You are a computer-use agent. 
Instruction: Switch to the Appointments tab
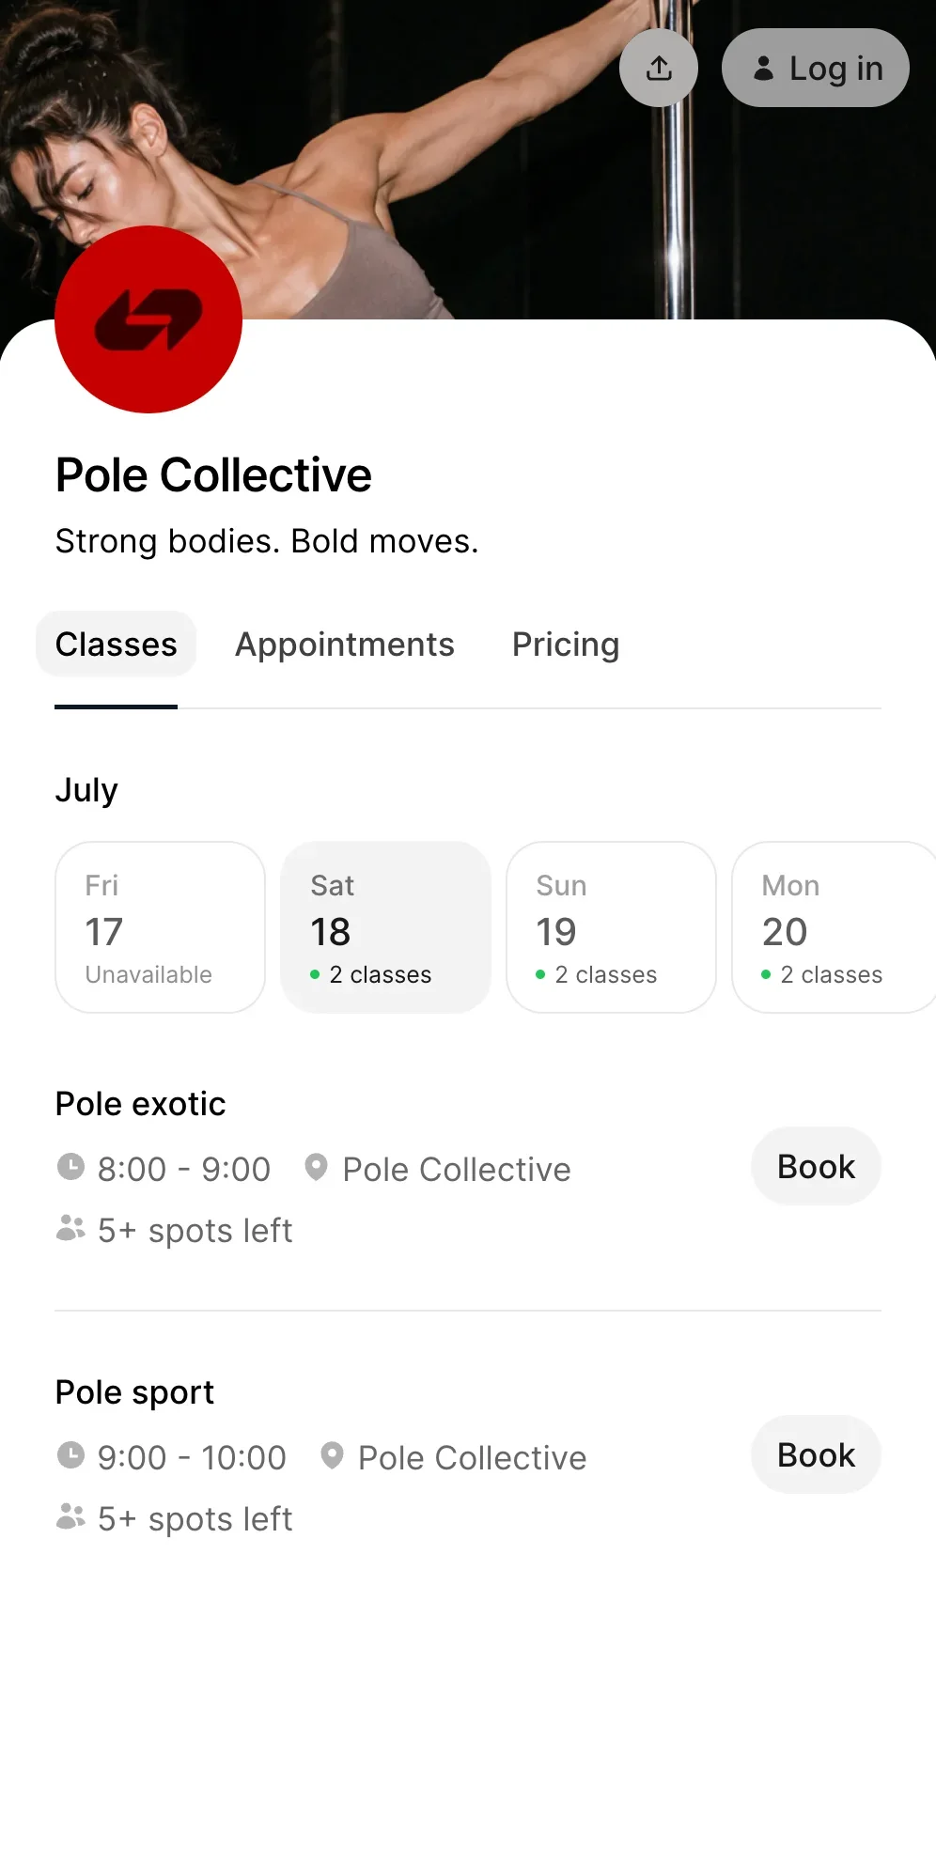pyautogui.click(x=345, y=645)
